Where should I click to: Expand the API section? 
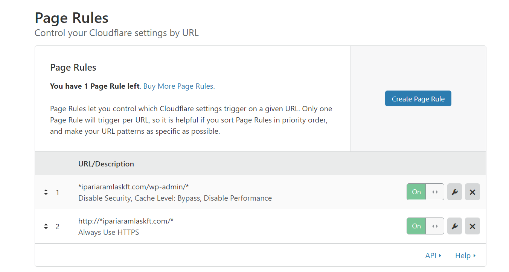pos(431,255)
